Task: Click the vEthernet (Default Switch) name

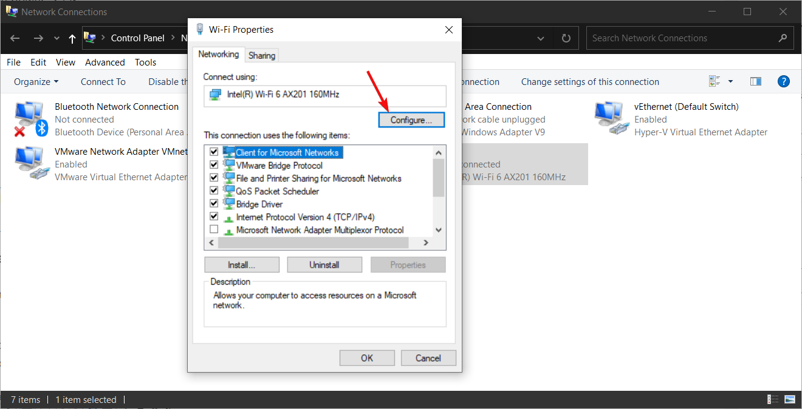Action: (x=687, y=107)
